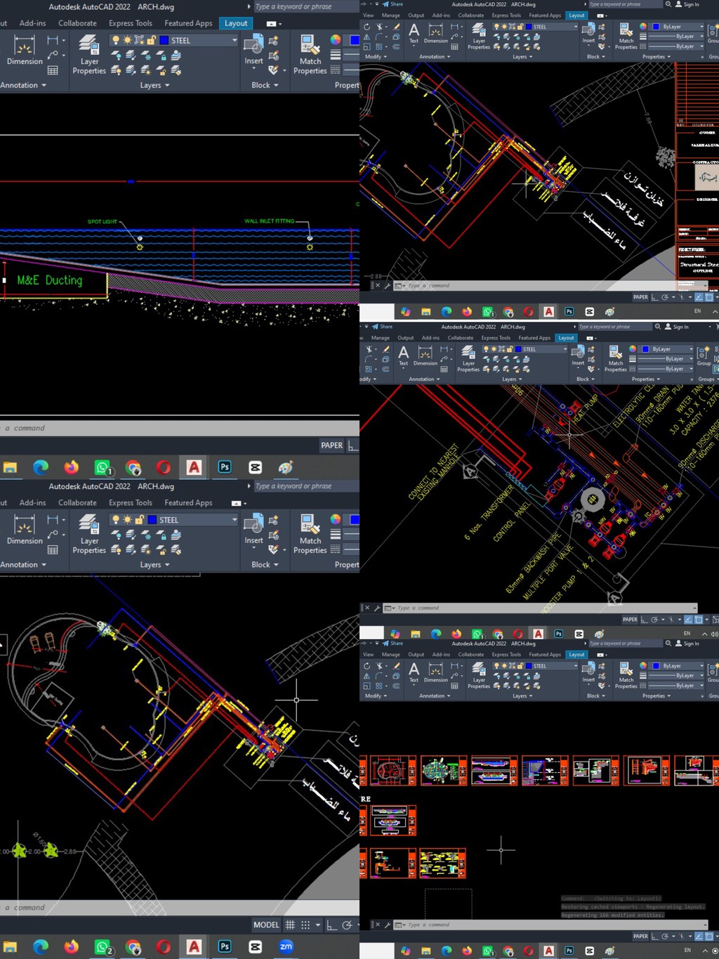Viewport: 719px width, 959px height.
Task: Open Express Tools tab in M&E Ducting window
Action: (x=131, y=23)
